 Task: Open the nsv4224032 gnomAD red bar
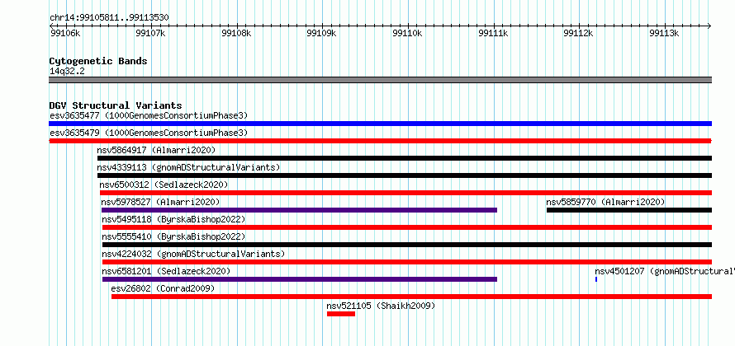[x=407, y=262]
